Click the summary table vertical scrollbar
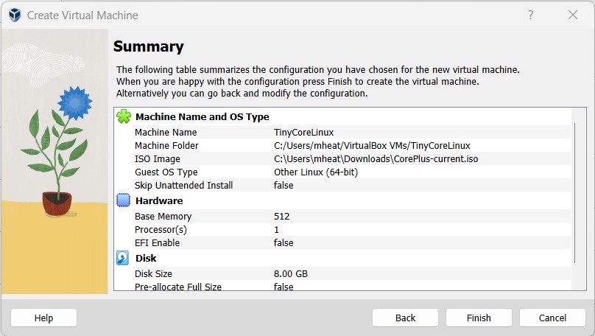595x336 pixels. 575,193
